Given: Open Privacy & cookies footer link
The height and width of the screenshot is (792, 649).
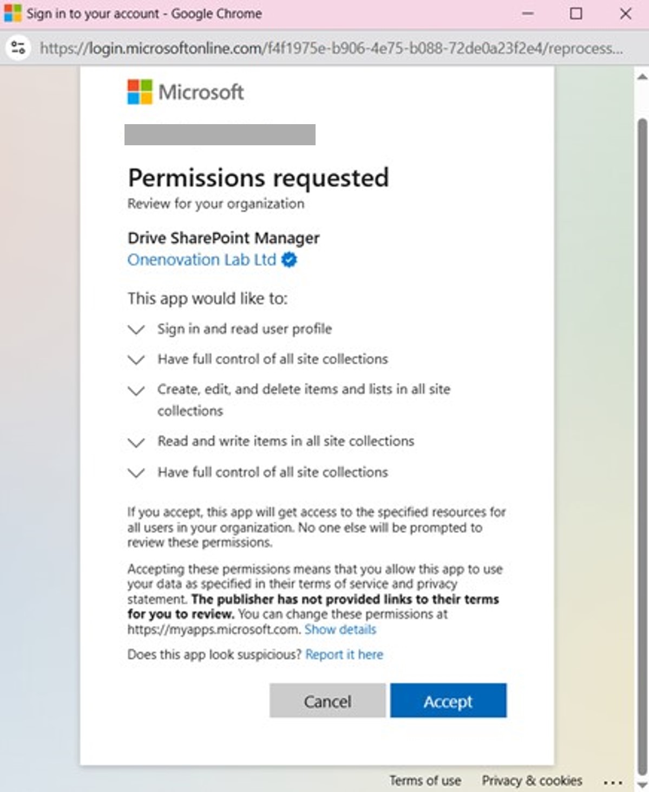Looking at the screenshot, I should click(x=532, y=781).
